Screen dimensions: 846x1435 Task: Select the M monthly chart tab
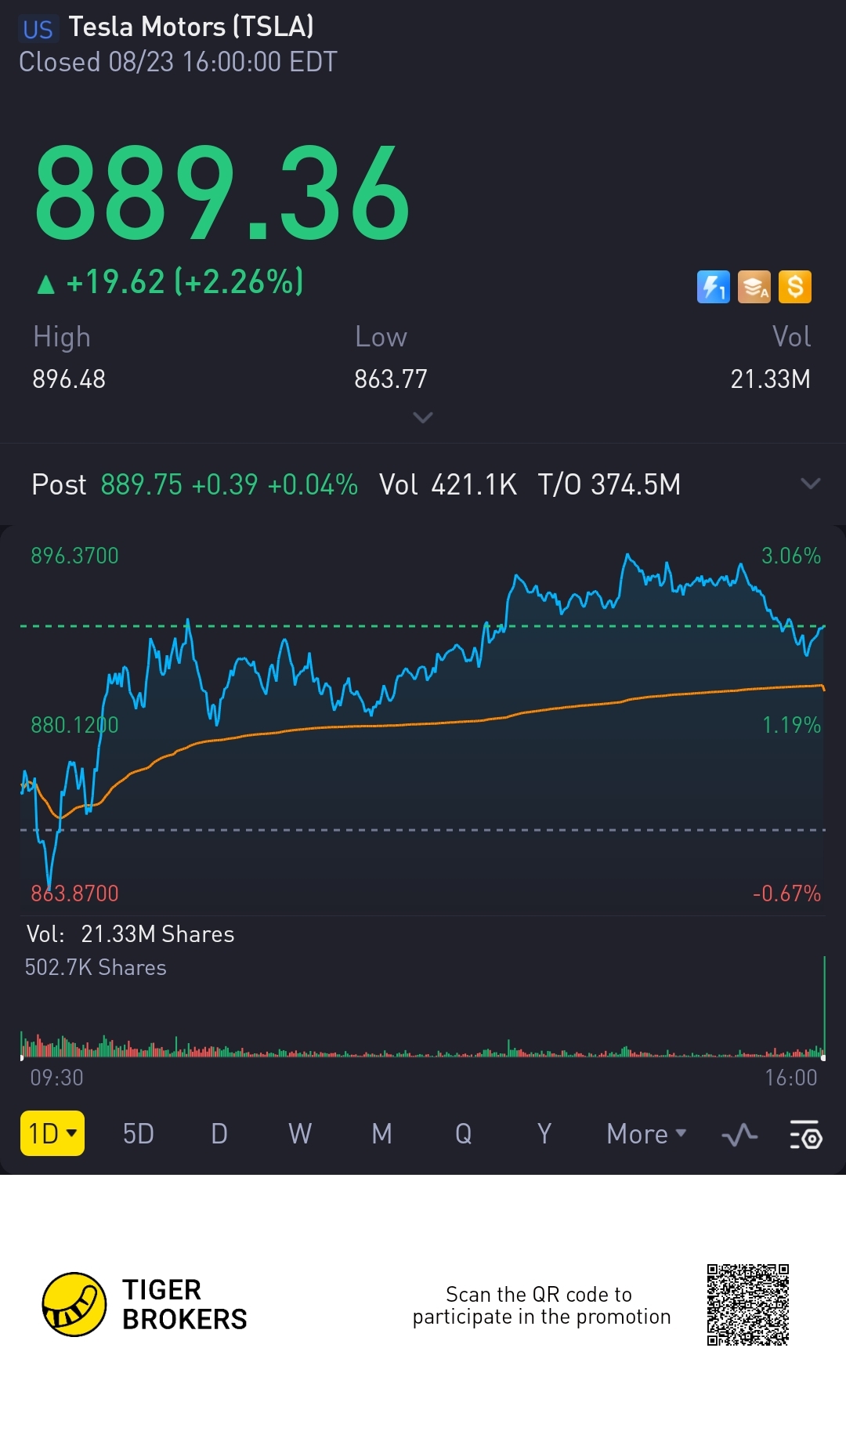click(381, 1134)
